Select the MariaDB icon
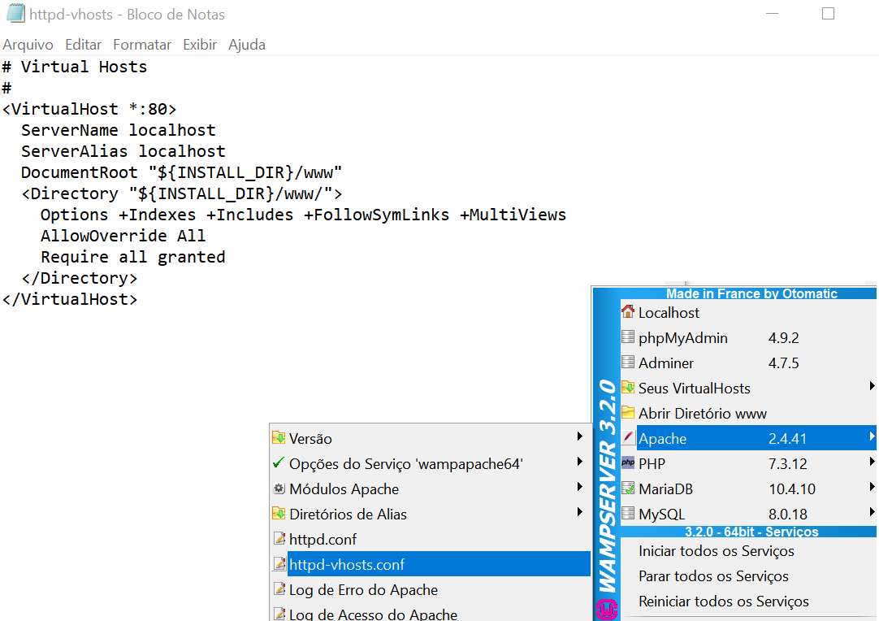The height and width of the screenshot is (621, 879). coord(627,489)
